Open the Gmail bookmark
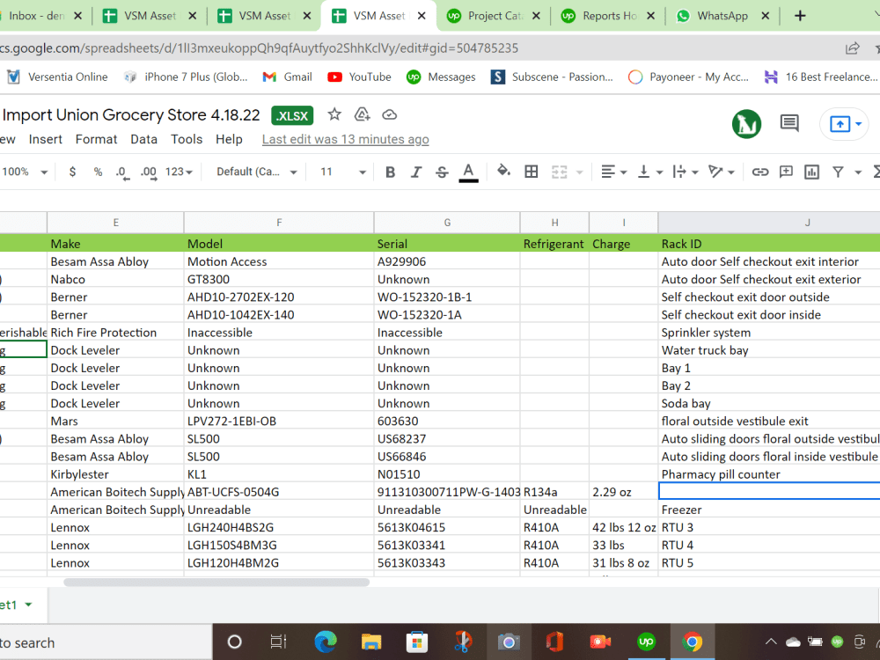880x660 pixels. pos(287,77)
